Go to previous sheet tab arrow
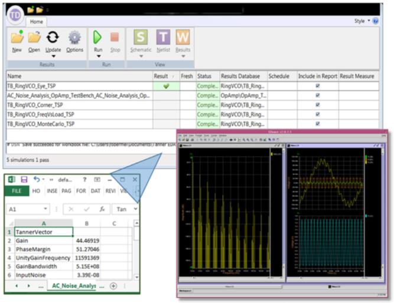The height and width of the screenshot is (303, 394). (17, 286)
